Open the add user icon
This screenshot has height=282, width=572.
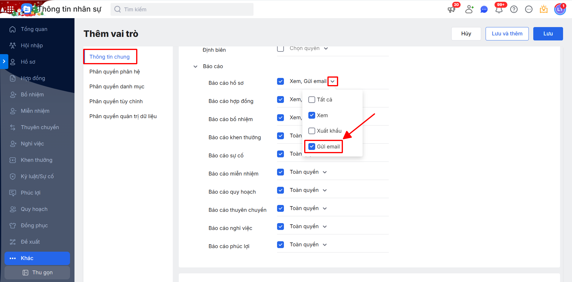pyautogui.click(x=469, y=10)
